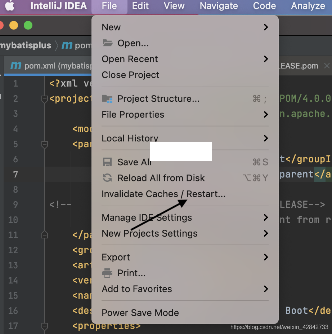Collapse the project tag fold on line 2
The height and width of the screenshot is (334, 332).
click(x=44, y=99)
